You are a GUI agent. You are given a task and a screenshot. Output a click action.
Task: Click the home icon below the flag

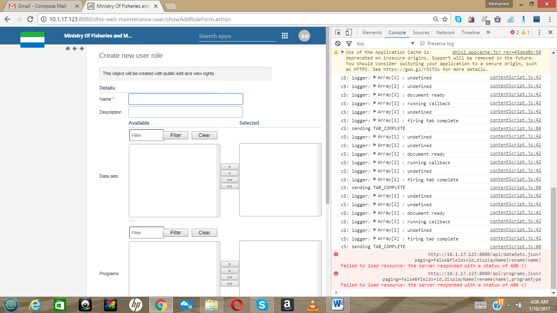click(68, 48)
